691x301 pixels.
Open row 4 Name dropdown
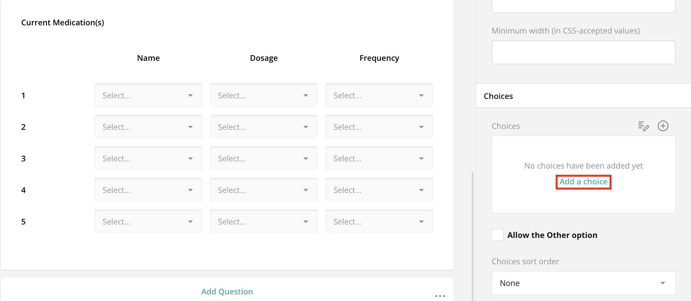pyautogui.click(x=148, y=190)
